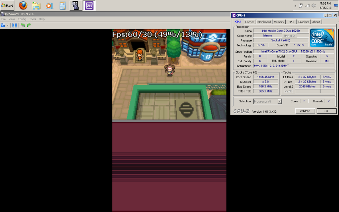Switch to the About tab
This screenshot has width=339, height=212.
tap(316, 22)
